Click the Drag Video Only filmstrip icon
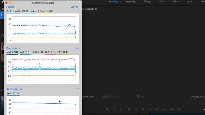Screen dimensions: 205x115 pyautogui.click(x=138, y=96)
